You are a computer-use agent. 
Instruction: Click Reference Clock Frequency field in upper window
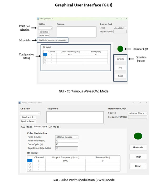click(x=120, y=32)
